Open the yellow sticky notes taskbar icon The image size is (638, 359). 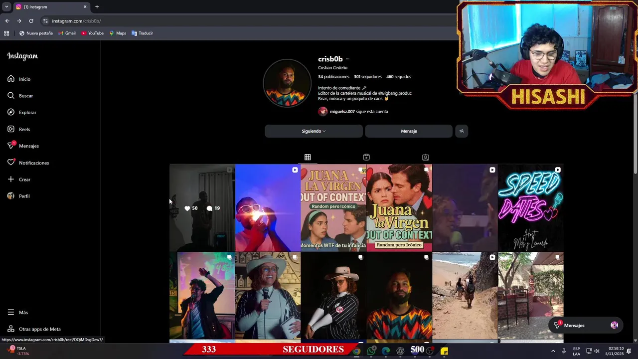tap(444, 351)
